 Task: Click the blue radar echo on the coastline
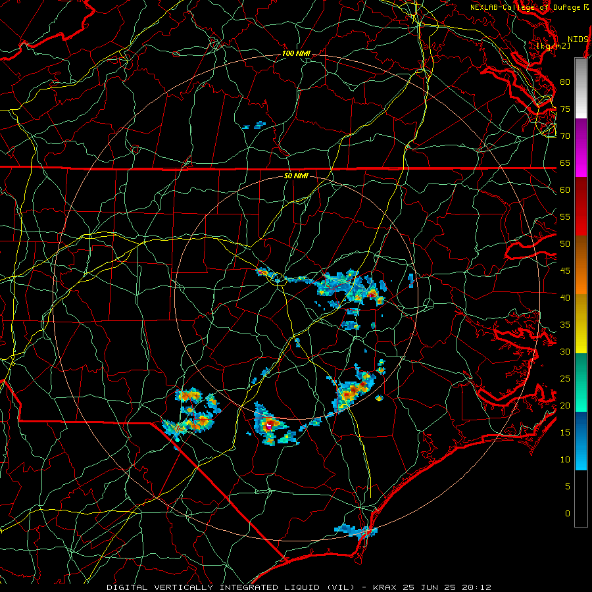tap(356, 530)
